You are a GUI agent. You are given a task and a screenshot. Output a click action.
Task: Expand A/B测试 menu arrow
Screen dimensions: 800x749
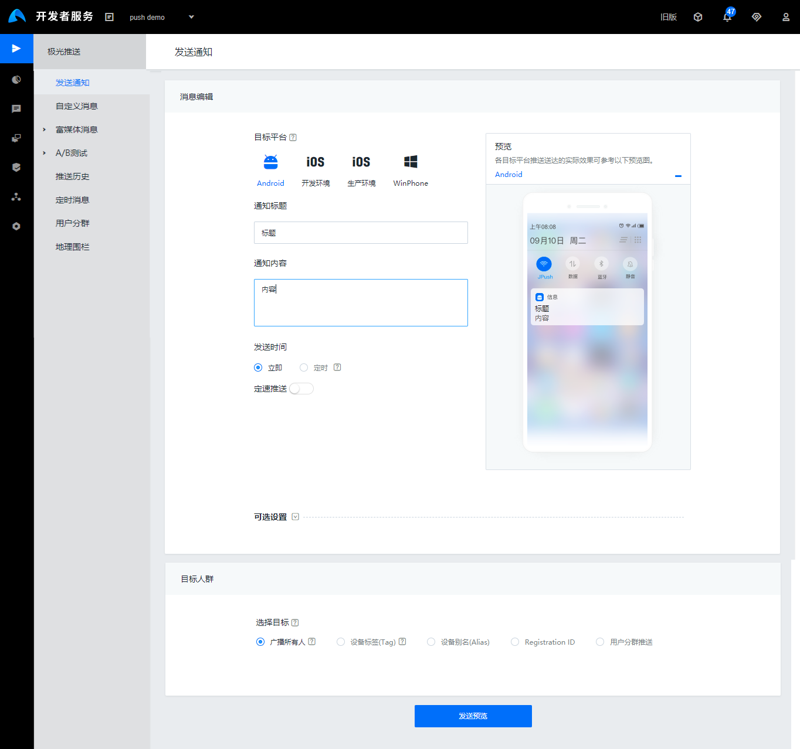(44, 153)
